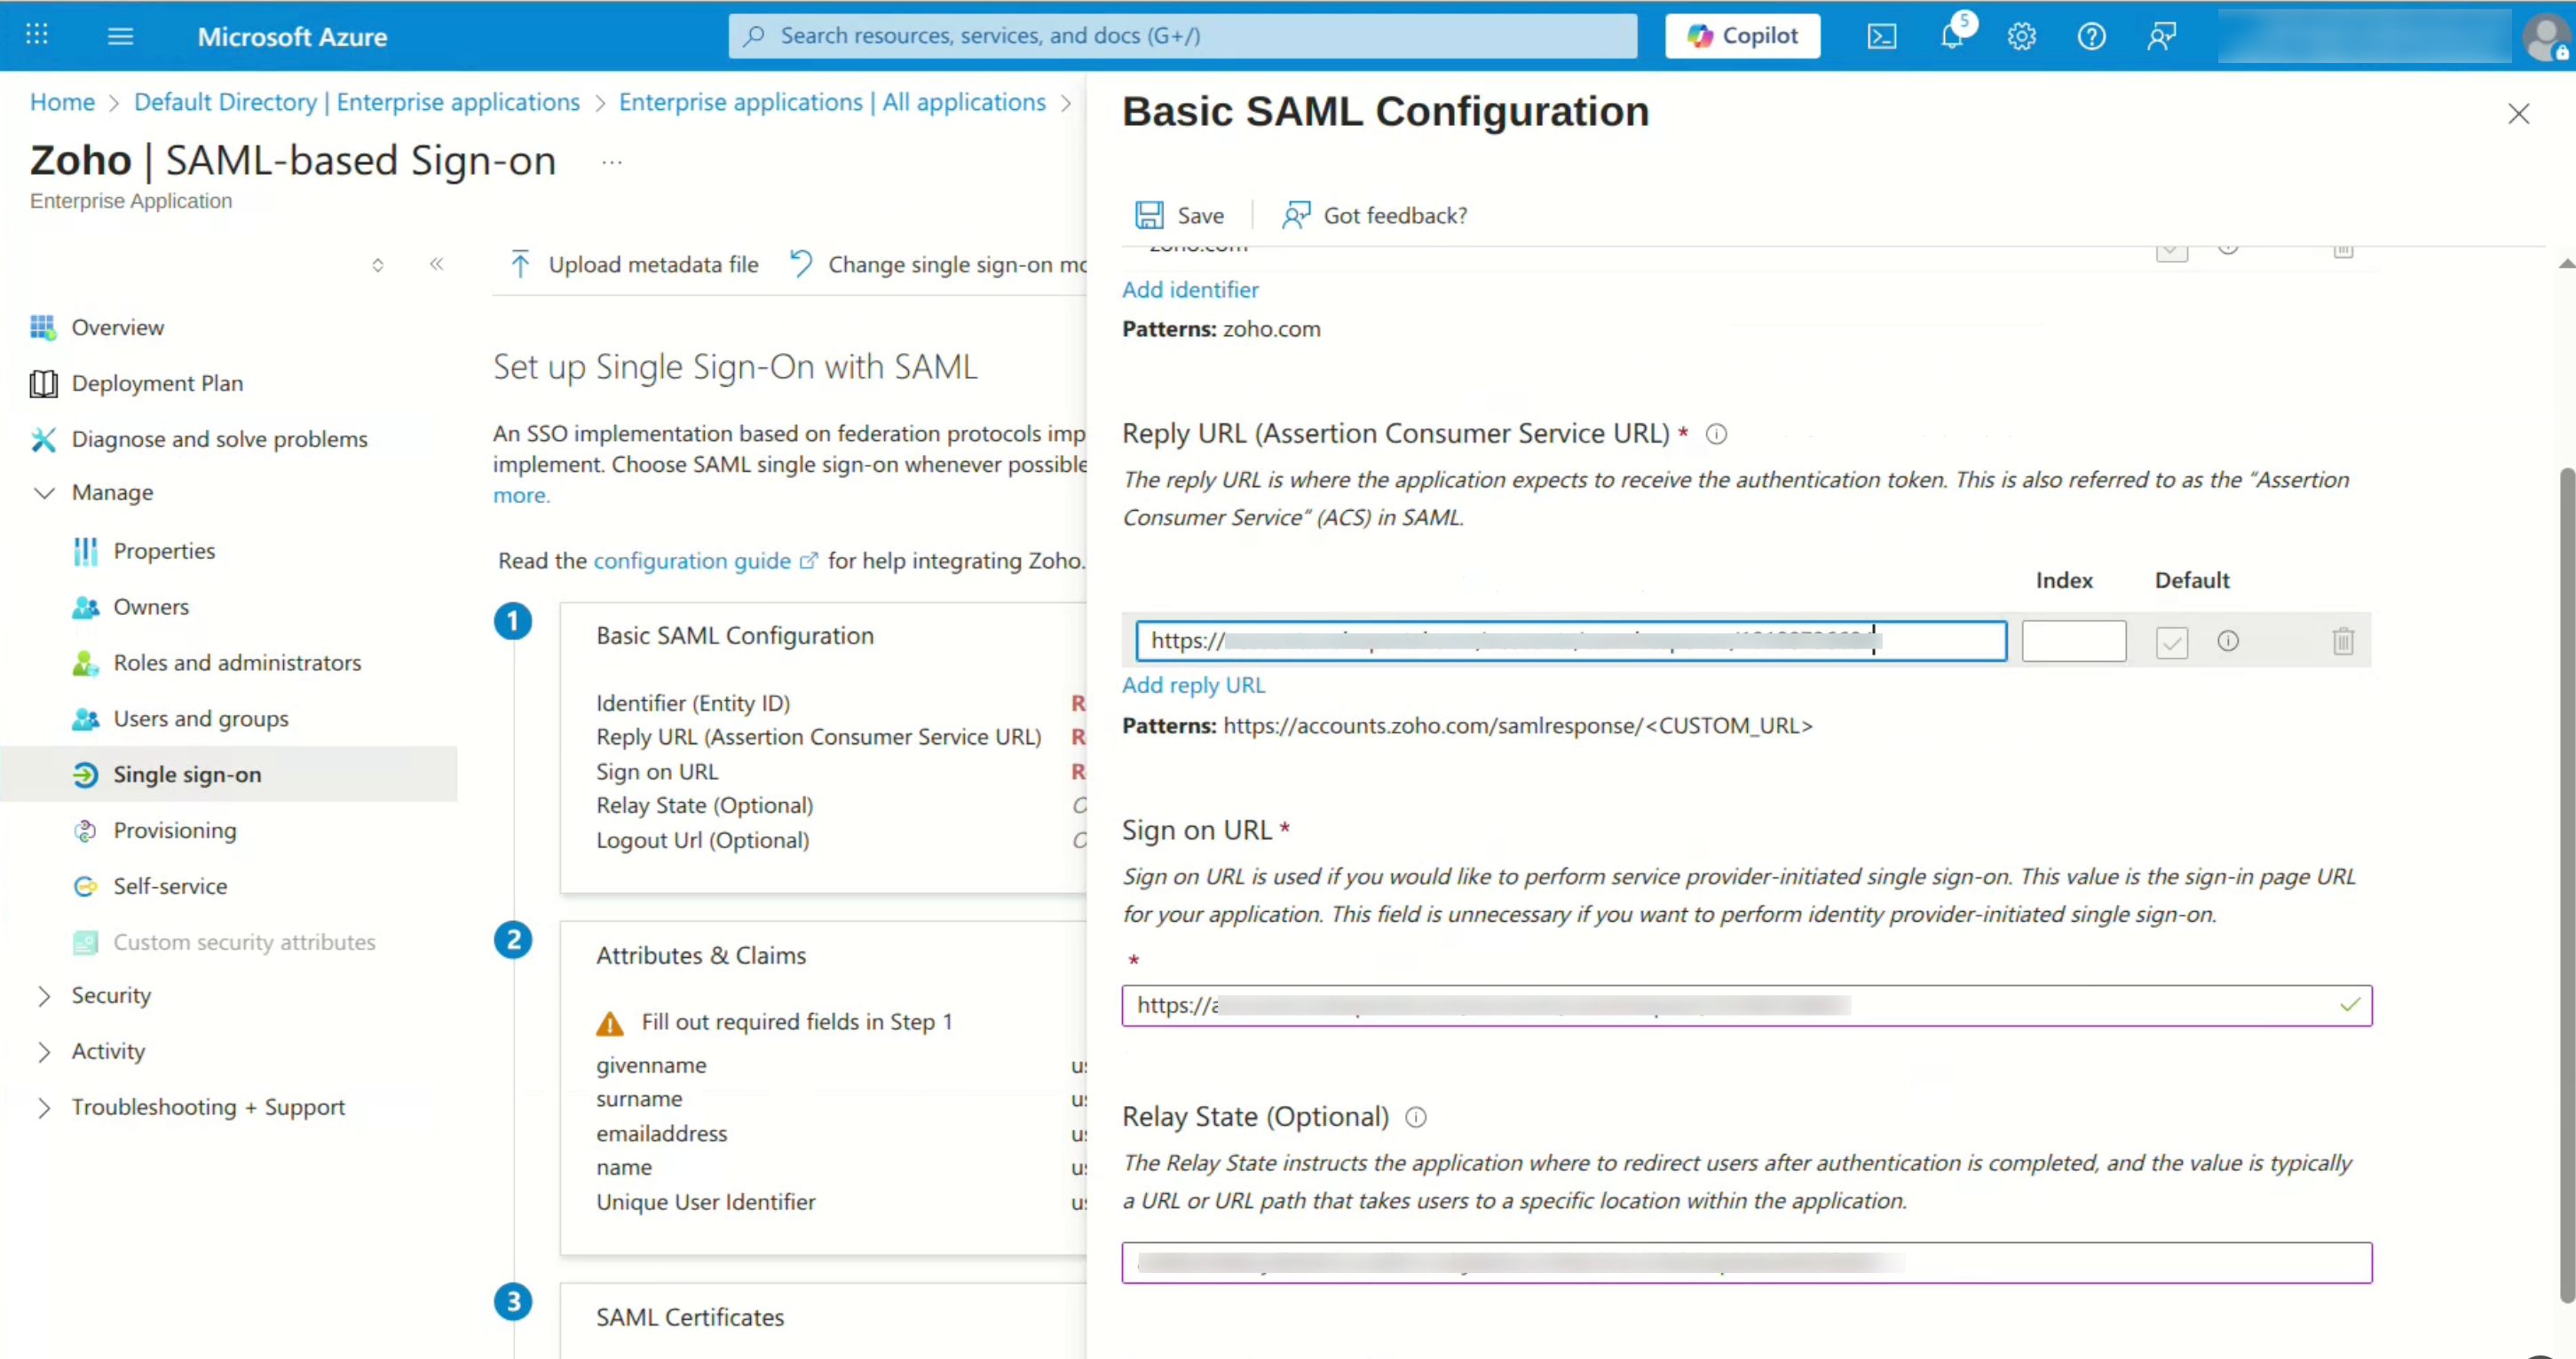The height and width of the screenshot is (1359, 2576).
Task: Select Provisioning in the sidebar
Action: pos(174,830)
